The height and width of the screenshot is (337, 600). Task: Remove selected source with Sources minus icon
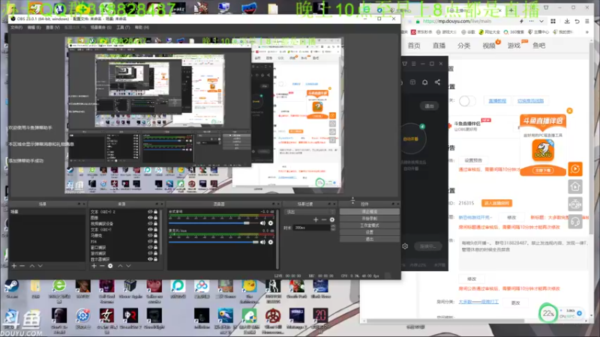[102, 266]
